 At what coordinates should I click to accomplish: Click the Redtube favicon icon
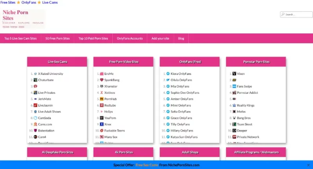[x=102, y=105]
